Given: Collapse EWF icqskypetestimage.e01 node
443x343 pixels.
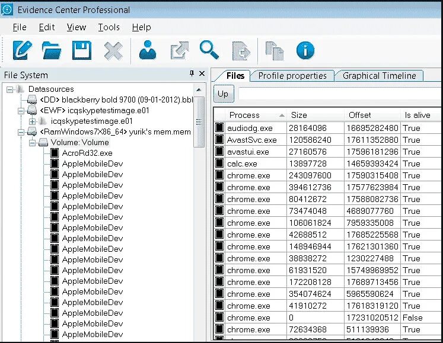Looking at the screenshot, I should (21, 111).
